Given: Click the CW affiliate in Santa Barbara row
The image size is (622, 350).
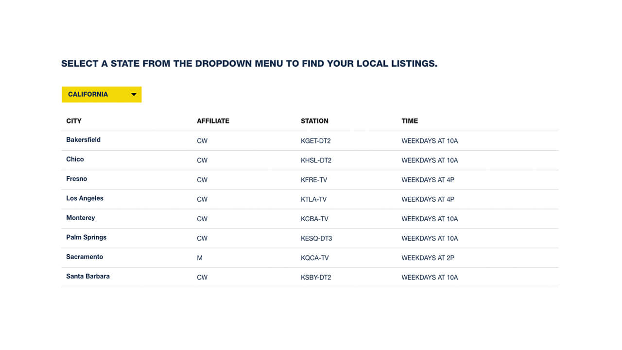Looking at the screenshot, I should pos(202,277).
